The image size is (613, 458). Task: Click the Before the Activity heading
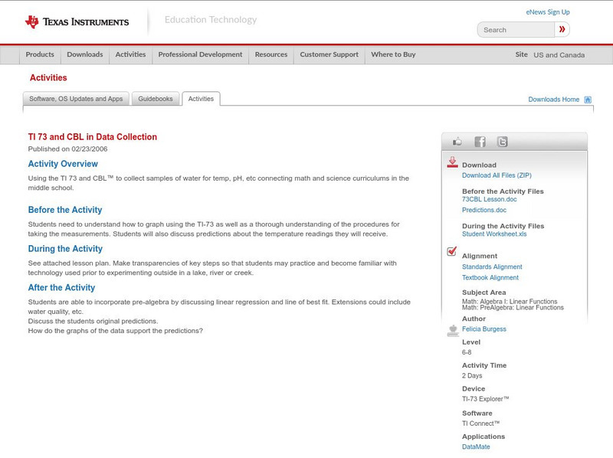click(65, 210)
